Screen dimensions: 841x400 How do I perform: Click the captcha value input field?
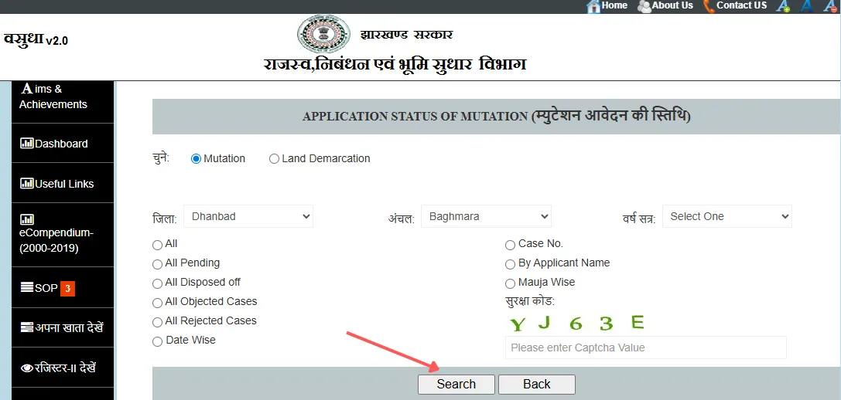click(645, 347)
